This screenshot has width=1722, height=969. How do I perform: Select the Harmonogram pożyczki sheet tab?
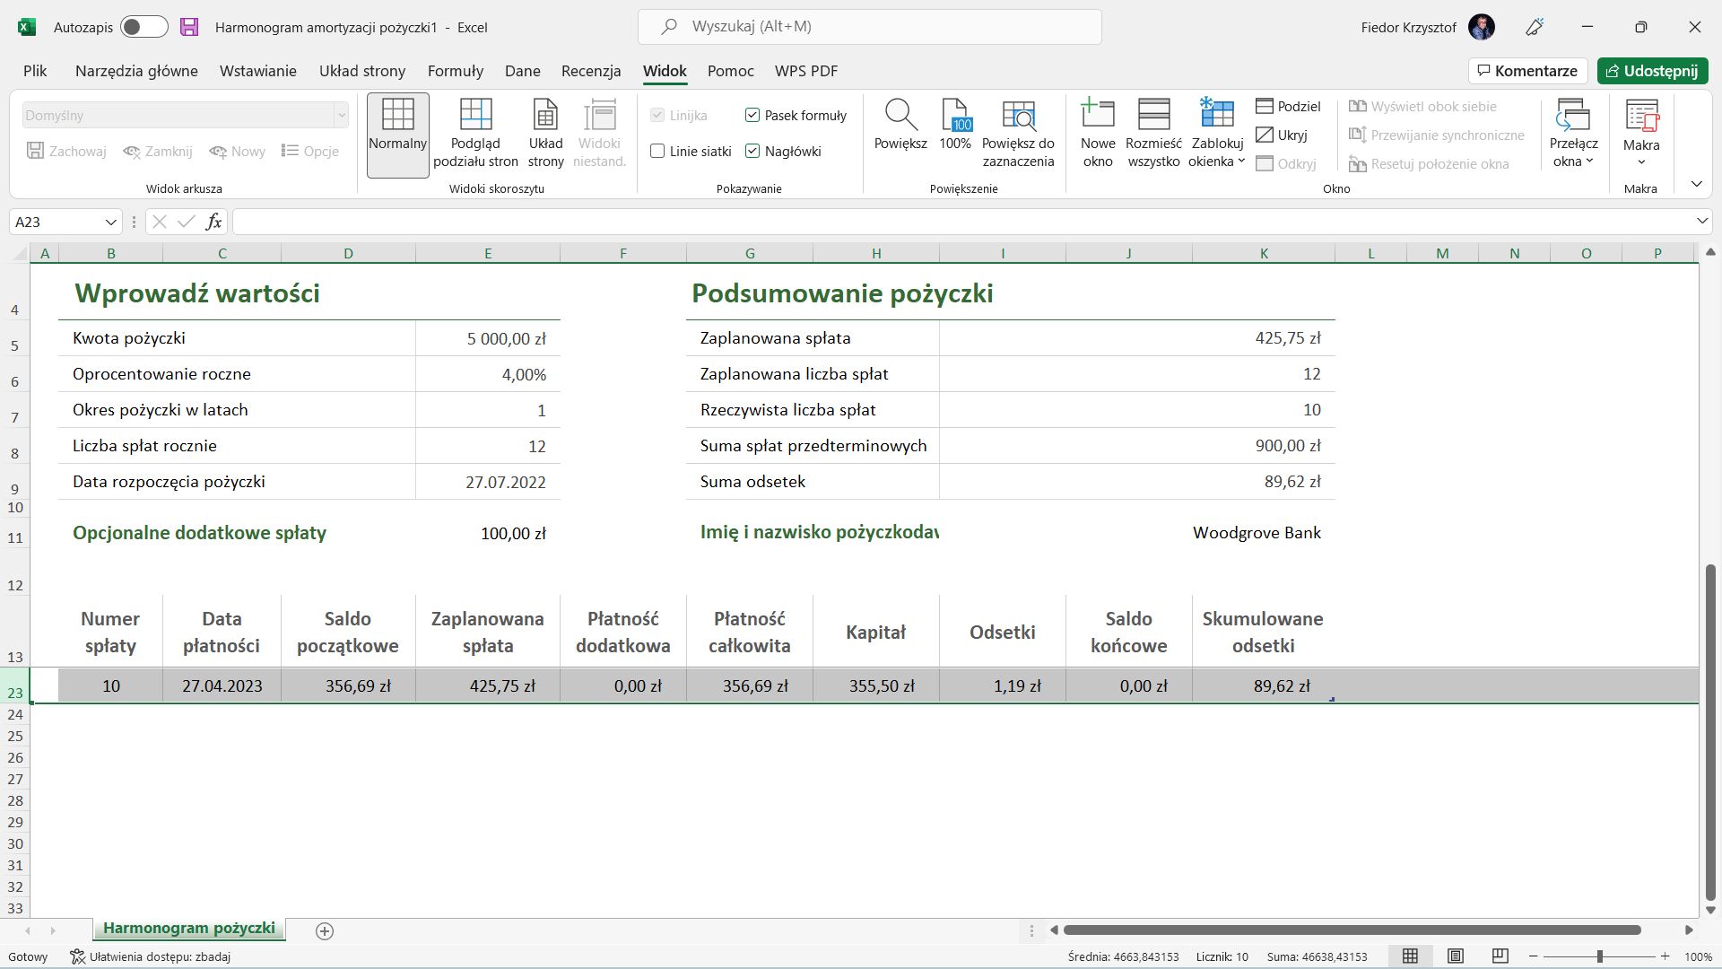point(187,929)
